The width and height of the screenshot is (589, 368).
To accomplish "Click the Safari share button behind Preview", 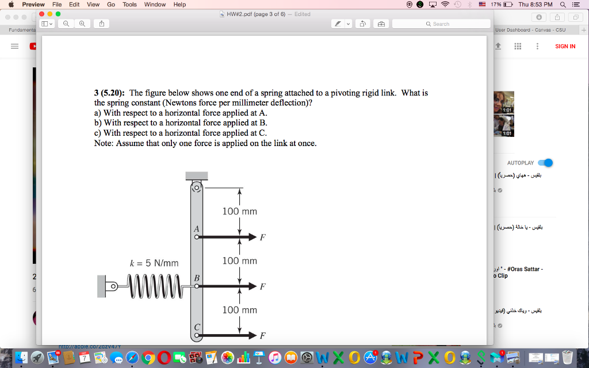I will 557,17.
